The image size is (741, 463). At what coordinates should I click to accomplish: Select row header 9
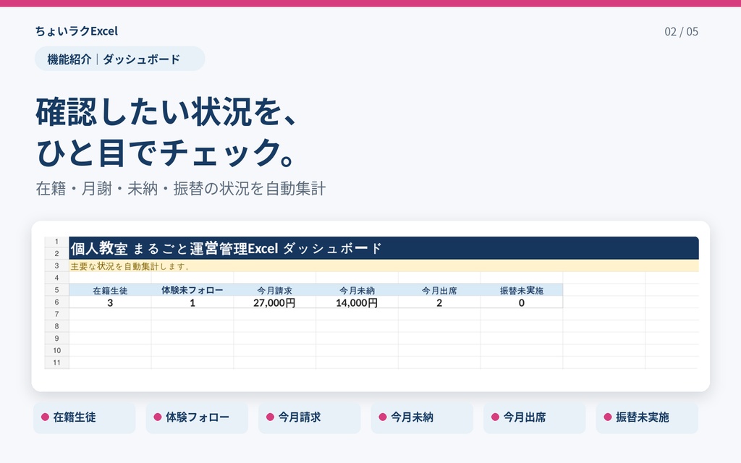click(56, 339)
